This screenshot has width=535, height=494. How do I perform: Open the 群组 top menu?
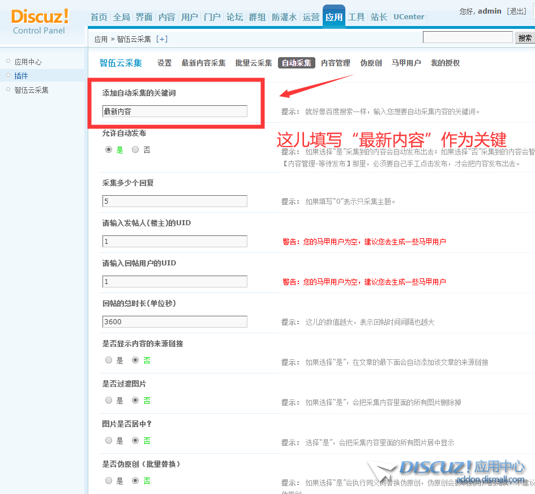point(257,17)
